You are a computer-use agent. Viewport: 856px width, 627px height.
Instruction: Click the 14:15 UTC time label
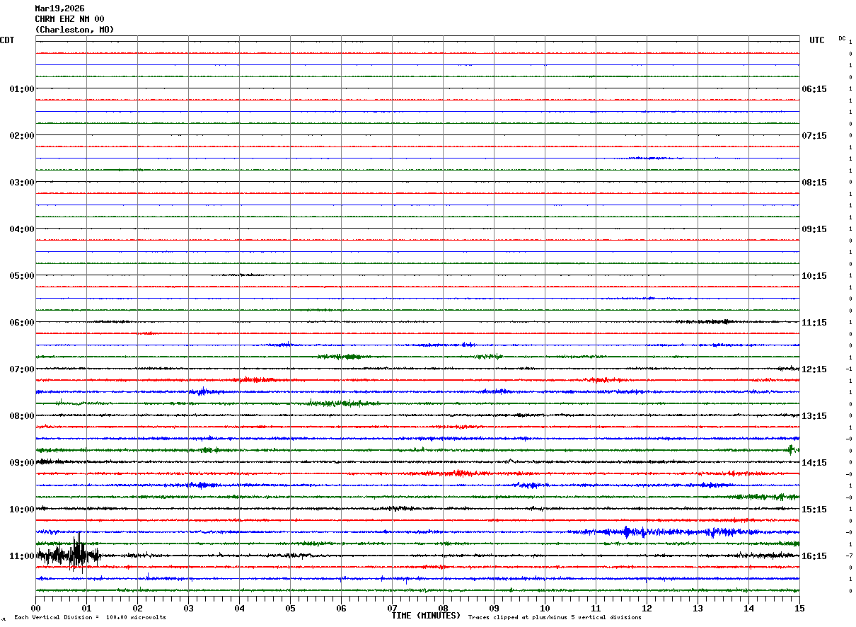pyautogui.click(x=814, y=463)
